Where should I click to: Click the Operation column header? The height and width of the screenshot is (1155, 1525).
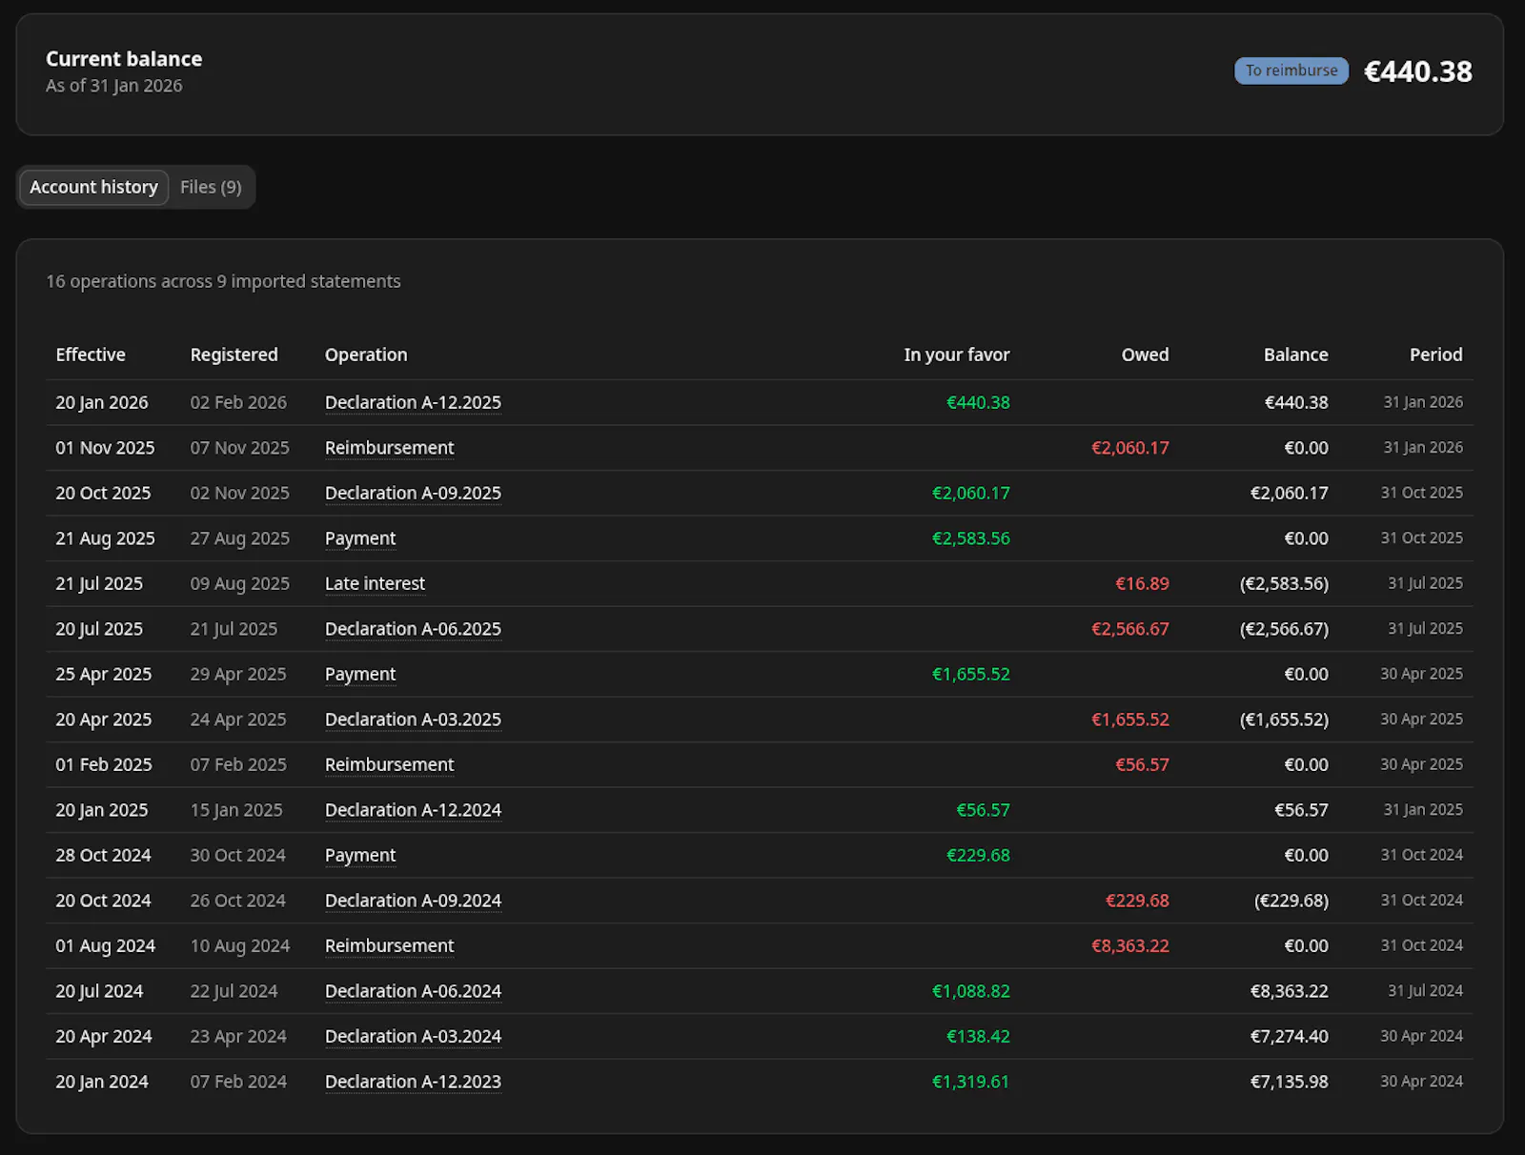coord(366,355)
